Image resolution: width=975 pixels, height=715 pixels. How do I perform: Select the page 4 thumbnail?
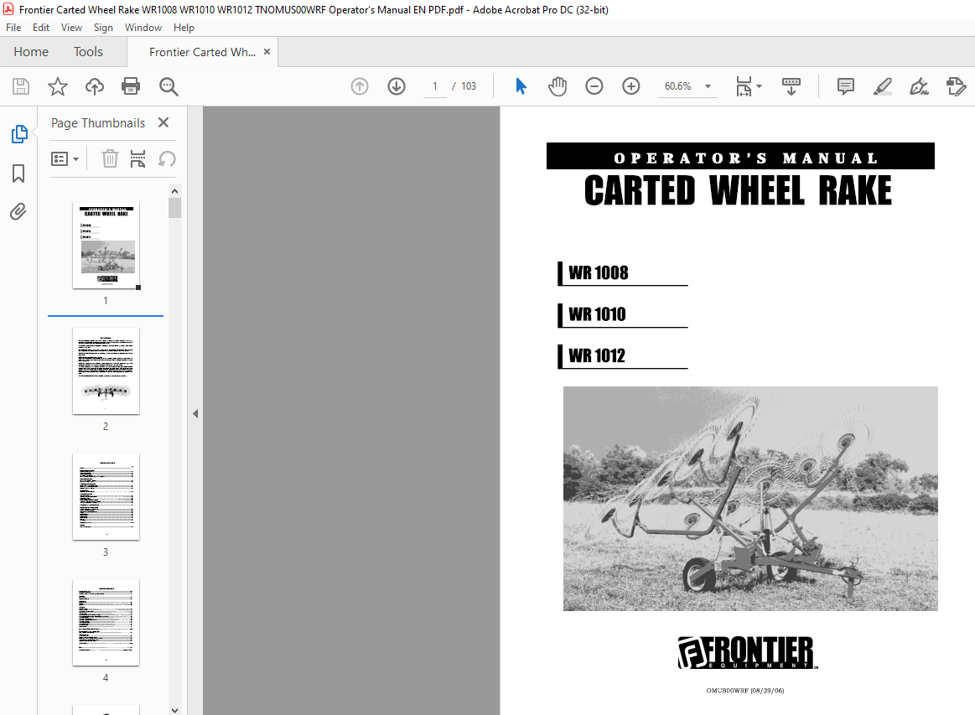point(106,622)
